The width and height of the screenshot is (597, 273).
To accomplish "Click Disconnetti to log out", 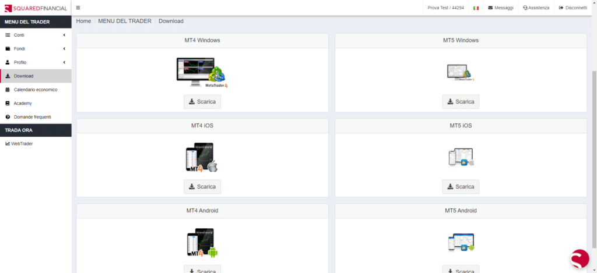I will point(573,8).
